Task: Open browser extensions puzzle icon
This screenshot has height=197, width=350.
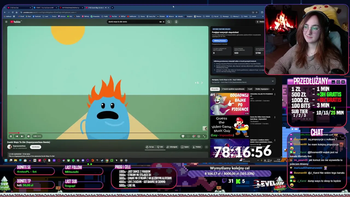Action: 262,12
